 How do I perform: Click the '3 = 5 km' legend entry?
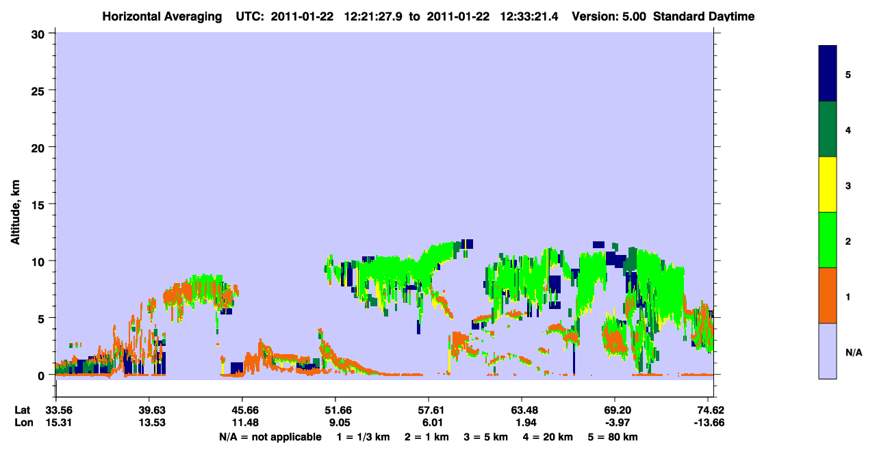(x=486, y=437)
